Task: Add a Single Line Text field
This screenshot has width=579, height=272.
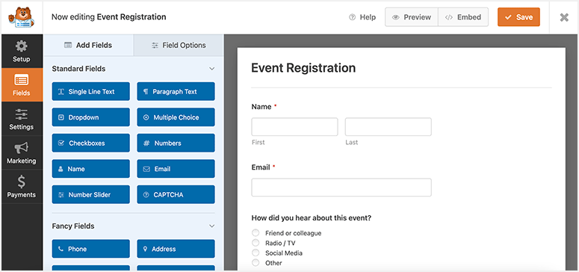Action: pyautogui.click(x=91, y=91)
